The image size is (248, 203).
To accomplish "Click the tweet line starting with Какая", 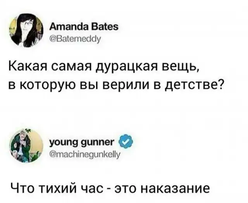I will pos(103,66).
